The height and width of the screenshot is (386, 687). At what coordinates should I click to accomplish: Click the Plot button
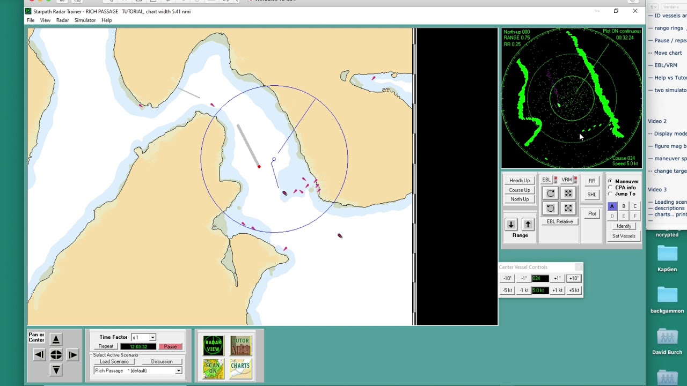click(x=592, y=214)
